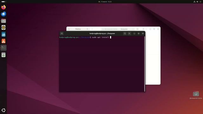Open path options menu in Files
203x114 pixels.
click(133, 29)
